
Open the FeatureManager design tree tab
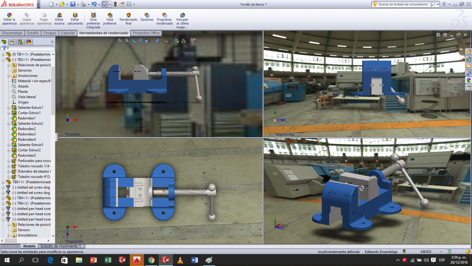point(4,42)
